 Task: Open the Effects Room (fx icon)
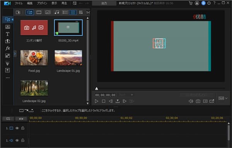pos(7,48)
